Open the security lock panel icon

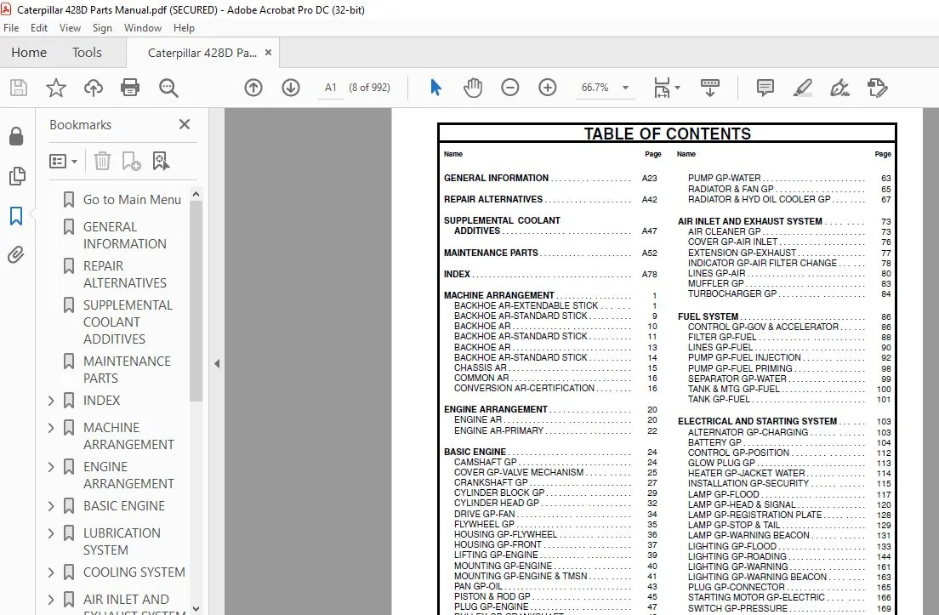click(16, 137)
